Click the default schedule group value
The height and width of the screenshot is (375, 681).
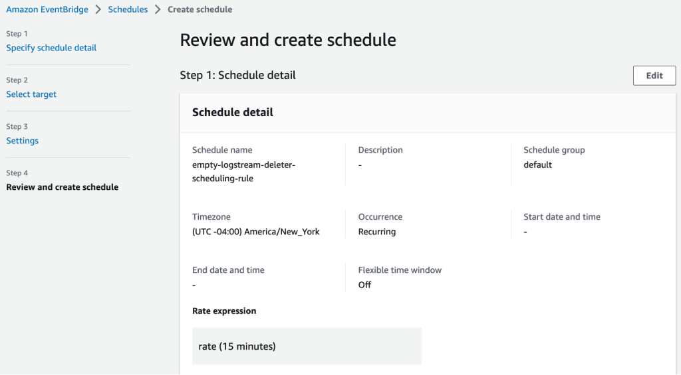tap(537, 165)
